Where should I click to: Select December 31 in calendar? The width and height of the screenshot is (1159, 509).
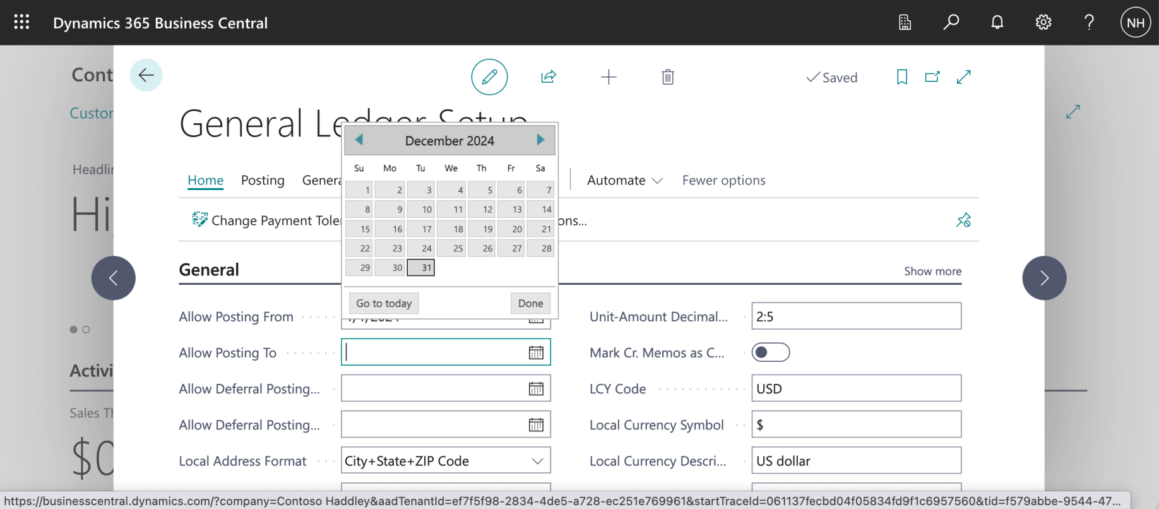(x=421, y=268)
